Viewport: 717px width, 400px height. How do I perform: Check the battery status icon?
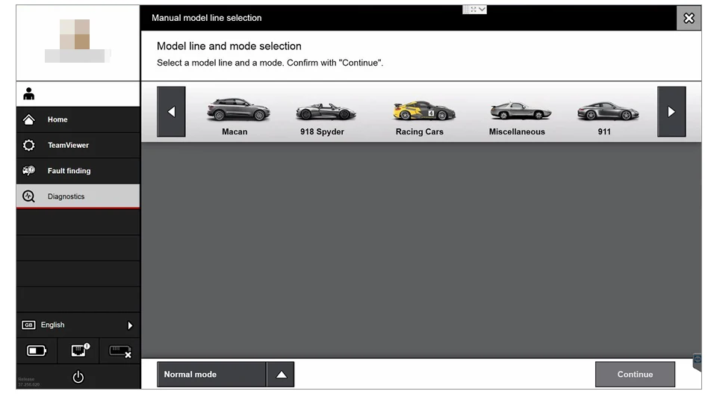[37, 351]
